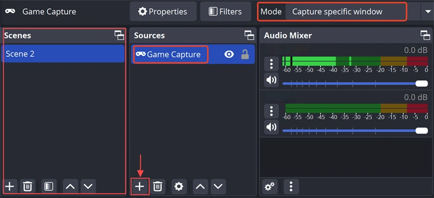
Task: Toggle the lock on Game Capture
Action: tap(245, 54)
